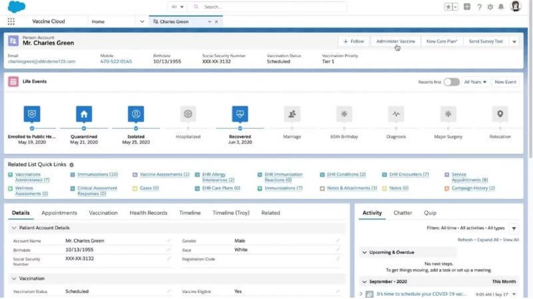This screenshot has height=299, width=533.
Task: Open the Chatter tab
Action: [x=402, y=213]
